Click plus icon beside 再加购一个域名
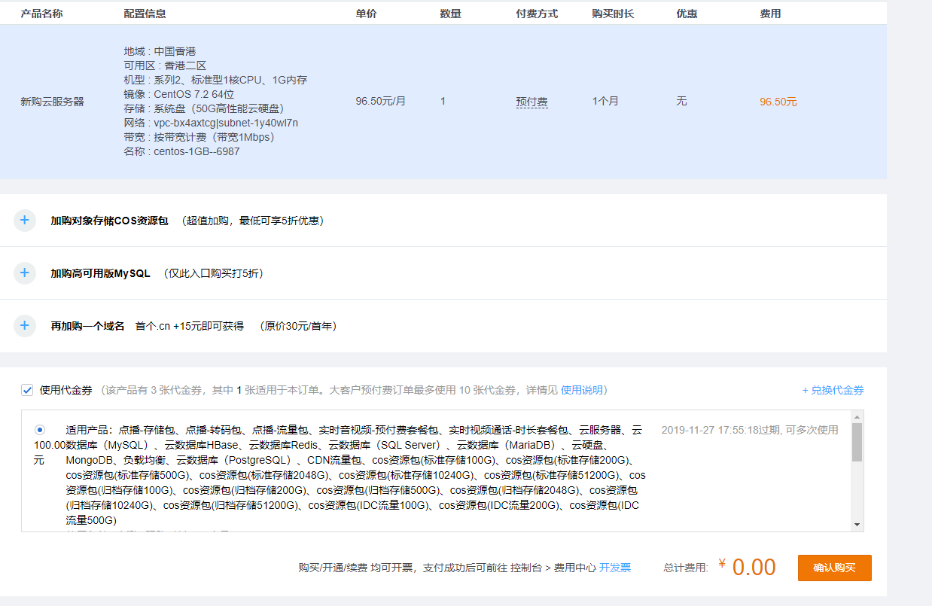The image size is (932, 606). pyautogui.click(x=25, y=326)
